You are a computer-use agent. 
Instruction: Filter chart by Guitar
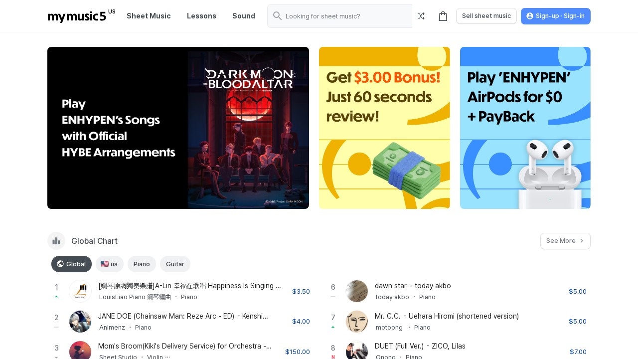175,264
